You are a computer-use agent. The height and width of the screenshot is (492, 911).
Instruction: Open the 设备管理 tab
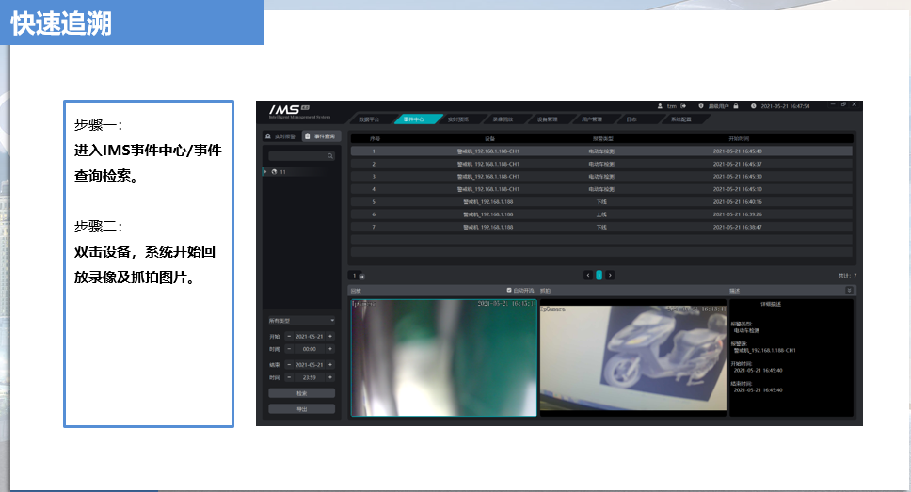547,119
